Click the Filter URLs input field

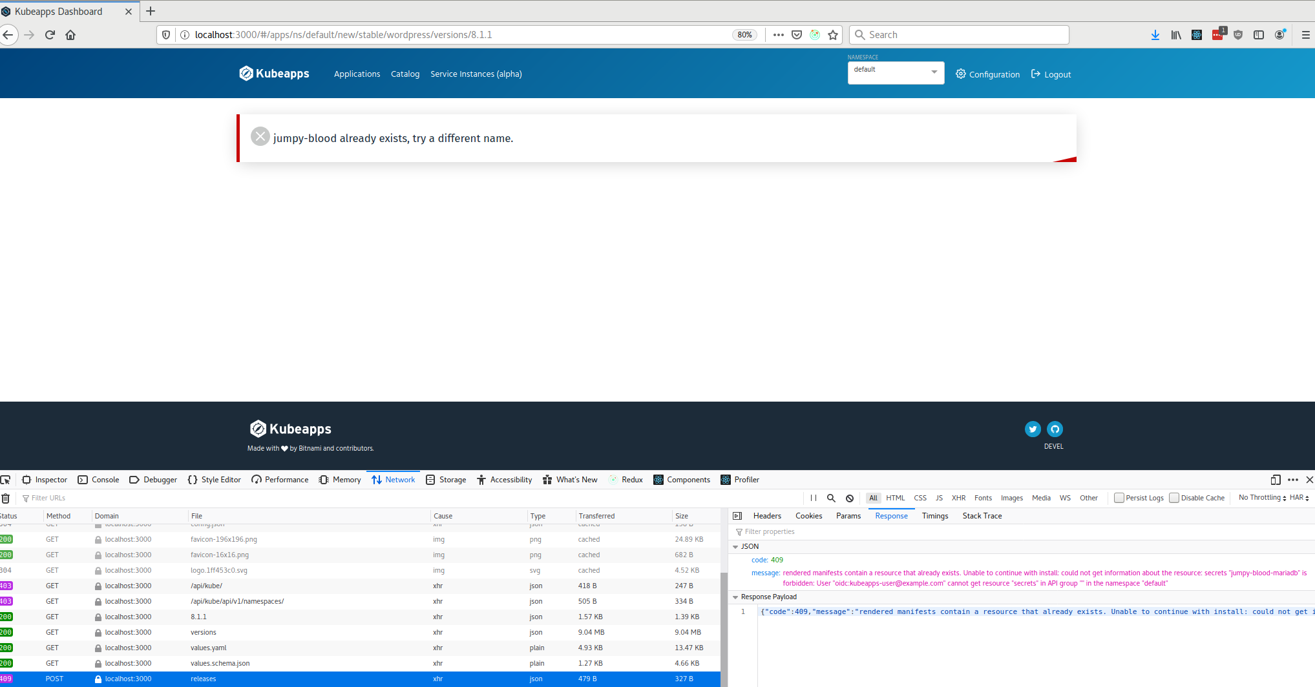point(48,498)
